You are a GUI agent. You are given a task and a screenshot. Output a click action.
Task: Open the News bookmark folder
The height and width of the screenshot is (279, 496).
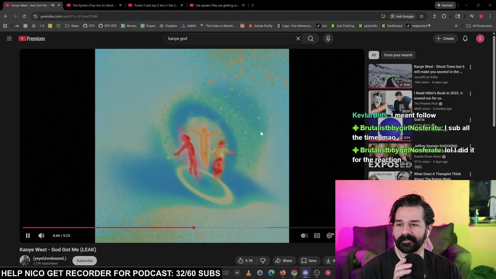point(72,26)
